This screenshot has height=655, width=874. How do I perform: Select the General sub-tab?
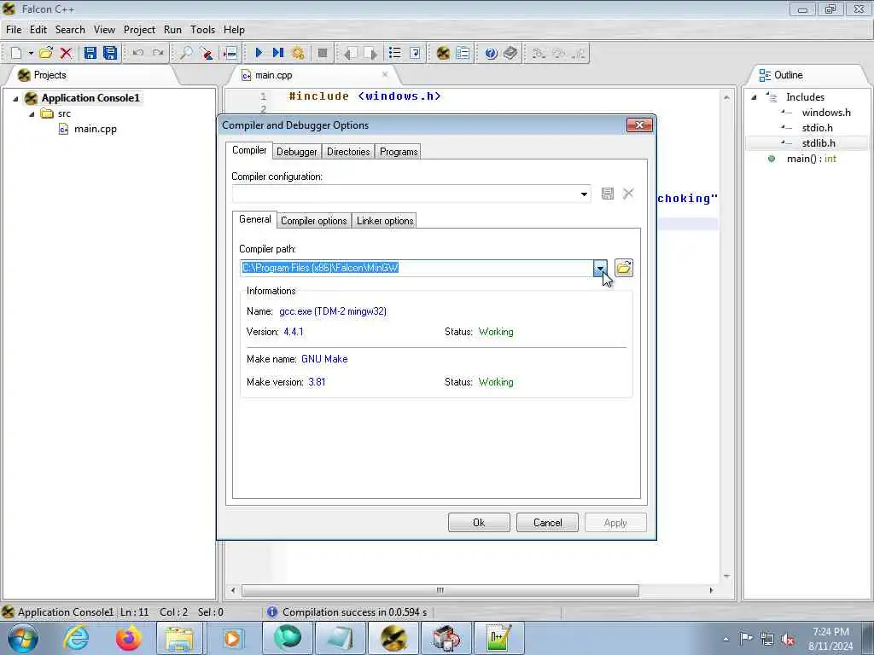254,219
